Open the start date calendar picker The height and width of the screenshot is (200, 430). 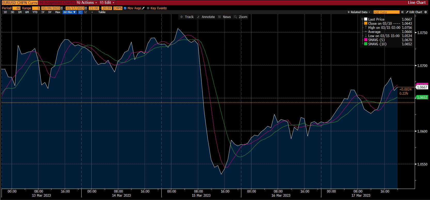tap(61, 8)
